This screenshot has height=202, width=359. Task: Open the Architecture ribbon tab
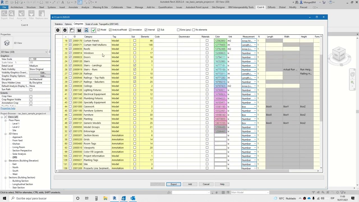point(17,7)
